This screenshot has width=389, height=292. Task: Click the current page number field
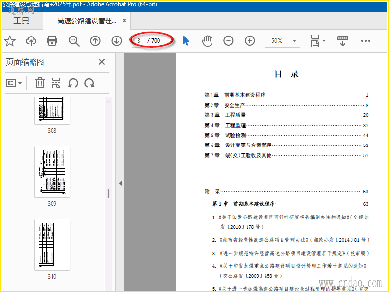[x=139, y=41]
